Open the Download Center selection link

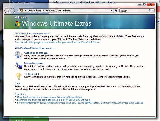[x=57, y=42]
